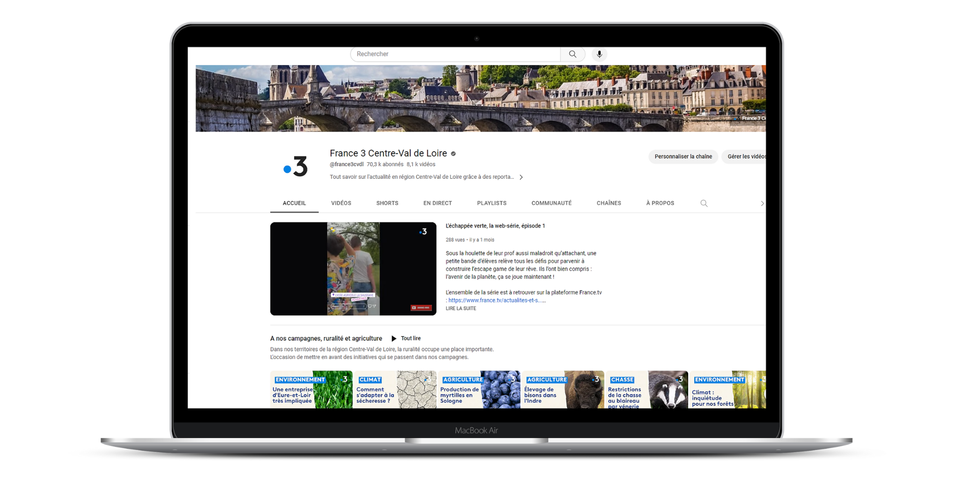Click the 8,1 k vidéos text
972x492 pixels.
pyautogui.click(x=421, y=165)
